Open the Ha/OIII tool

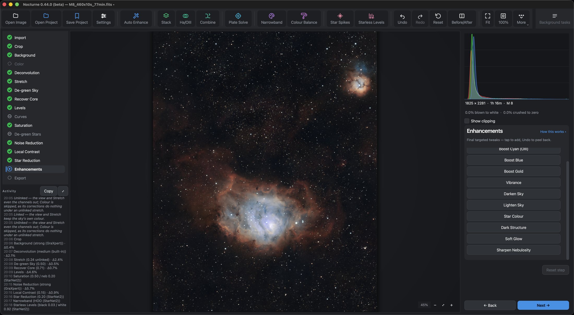(x=185, y=19)
